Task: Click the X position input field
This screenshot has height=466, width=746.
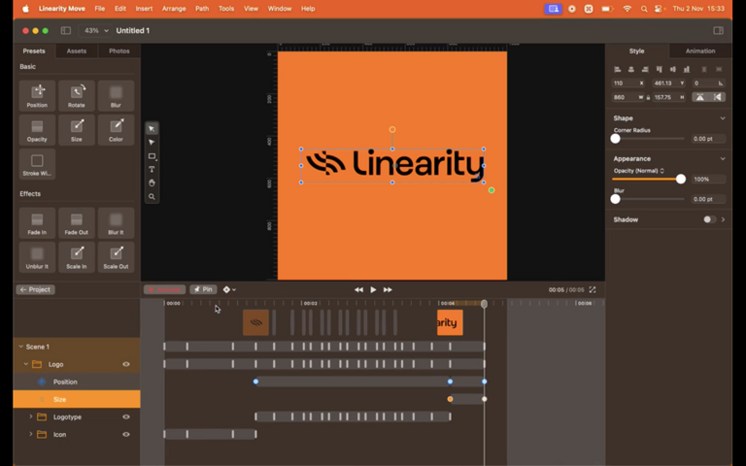Action: pyautogui.click(x=628, y=83)
